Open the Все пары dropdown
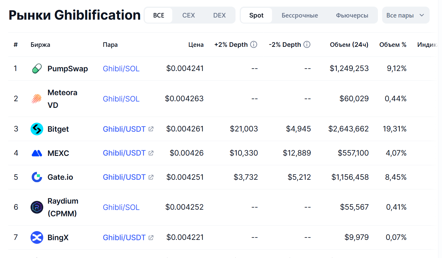 coord(406,15)
